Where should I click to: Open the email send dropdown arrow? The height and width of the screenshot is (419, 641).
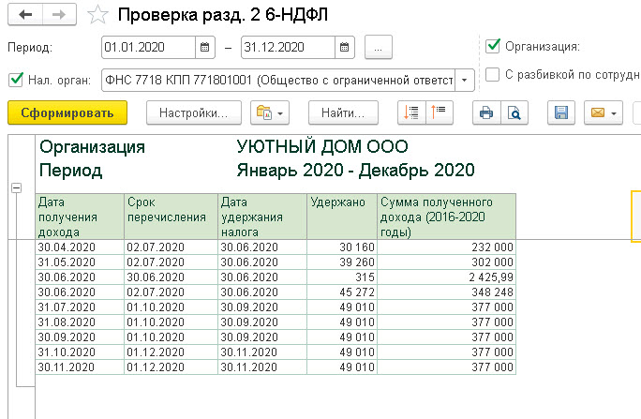click(614, 112)
